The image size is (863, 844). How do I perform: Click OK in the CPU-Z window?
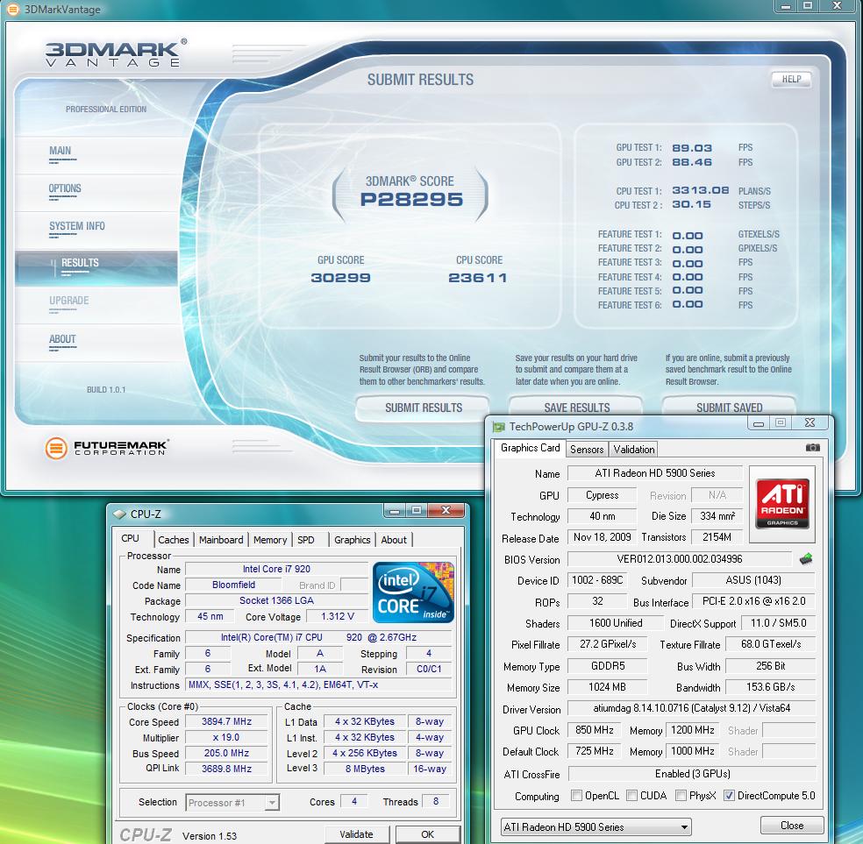(x=428, y=834)
